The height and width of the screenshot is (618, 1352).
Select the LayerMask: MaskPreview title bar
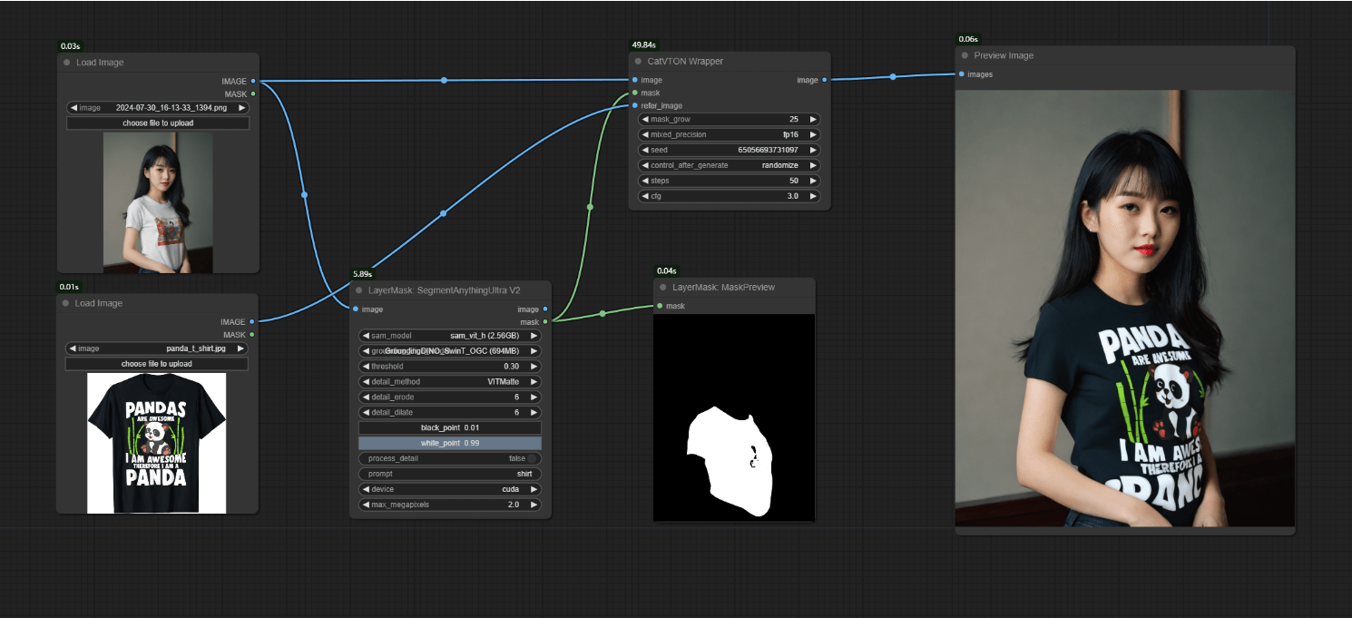(x=734, y=287)
